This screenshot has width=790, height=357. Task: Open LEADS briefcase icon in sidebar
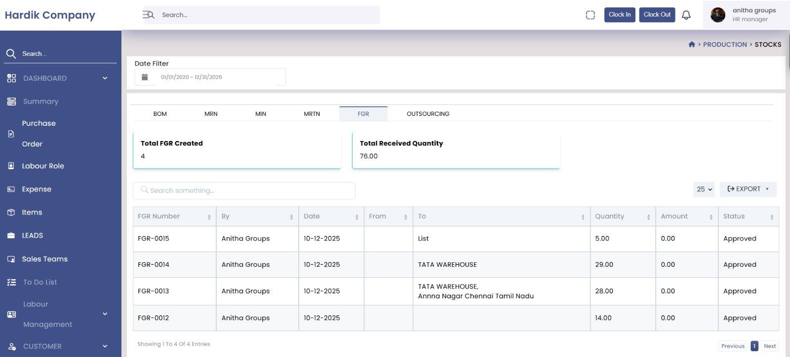click(x=11, y=236)
